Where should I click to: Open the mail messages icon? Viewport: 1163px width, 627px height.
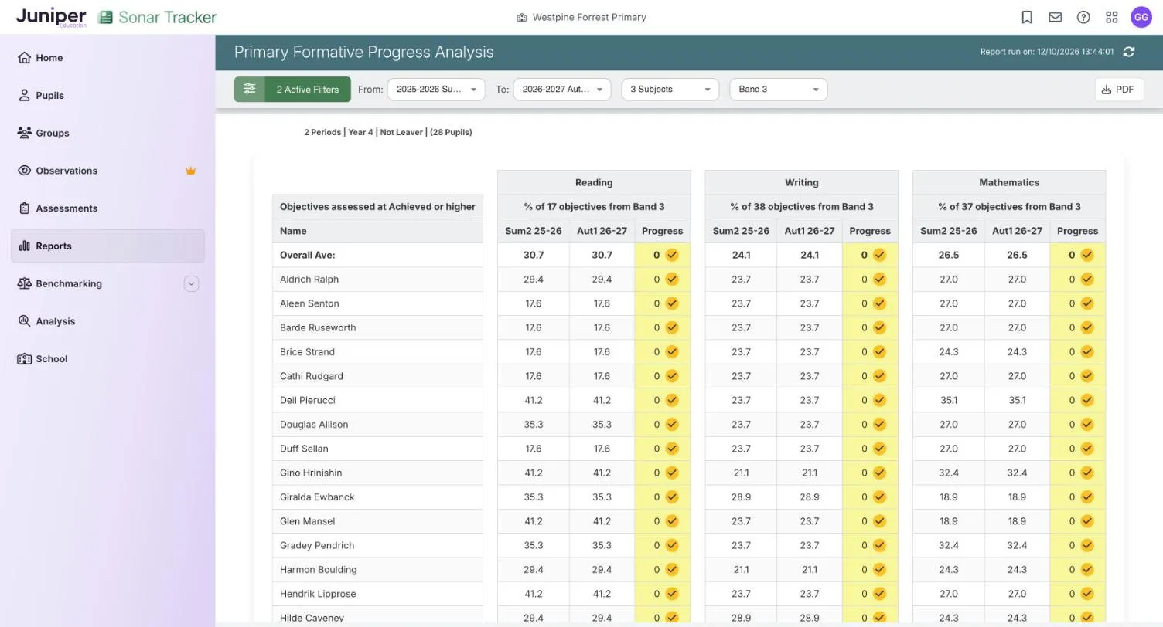(x=1055, y=17)
